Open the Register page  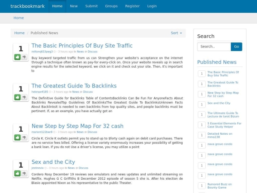point(132,6)
